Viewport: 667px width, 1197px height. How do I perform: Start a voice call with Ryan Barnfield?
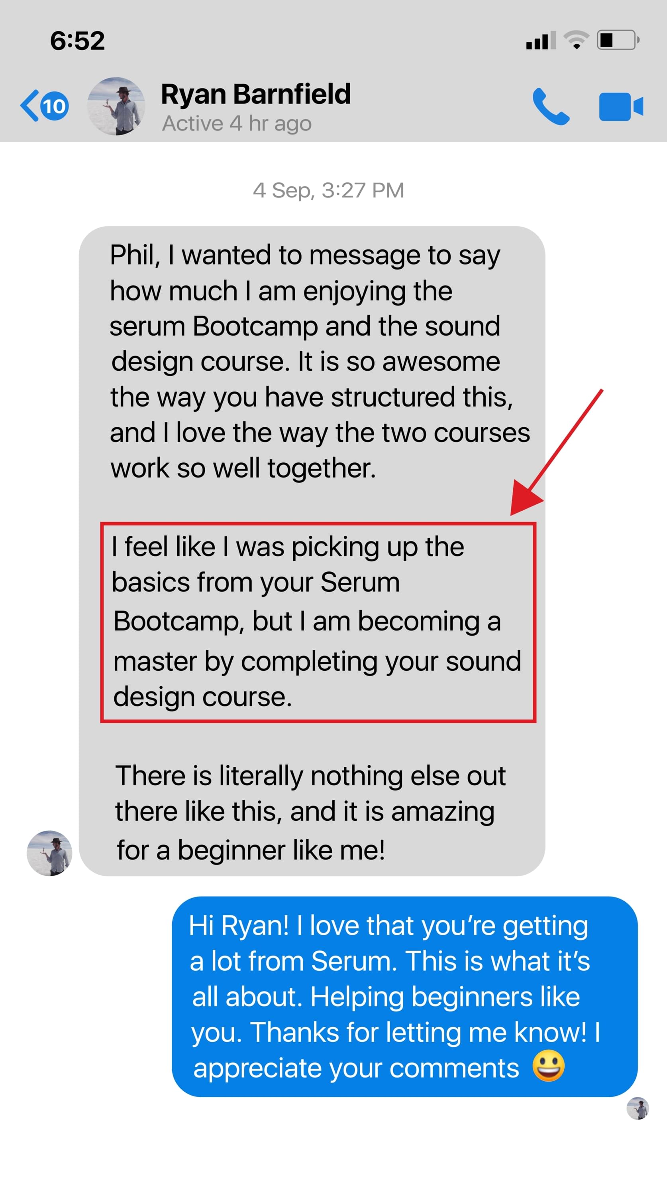551,107
